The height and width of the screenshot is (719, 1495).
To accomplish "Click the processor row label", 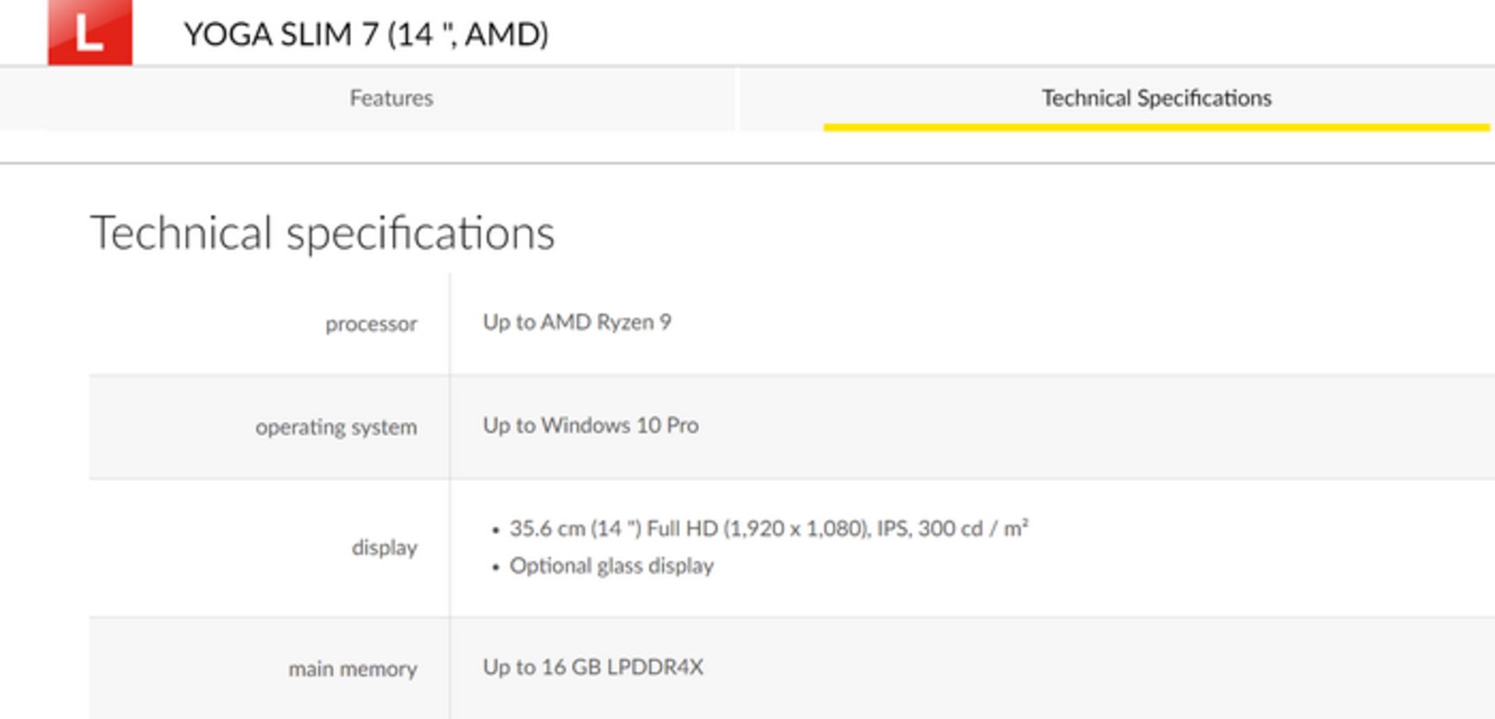I will click(371, 324).
